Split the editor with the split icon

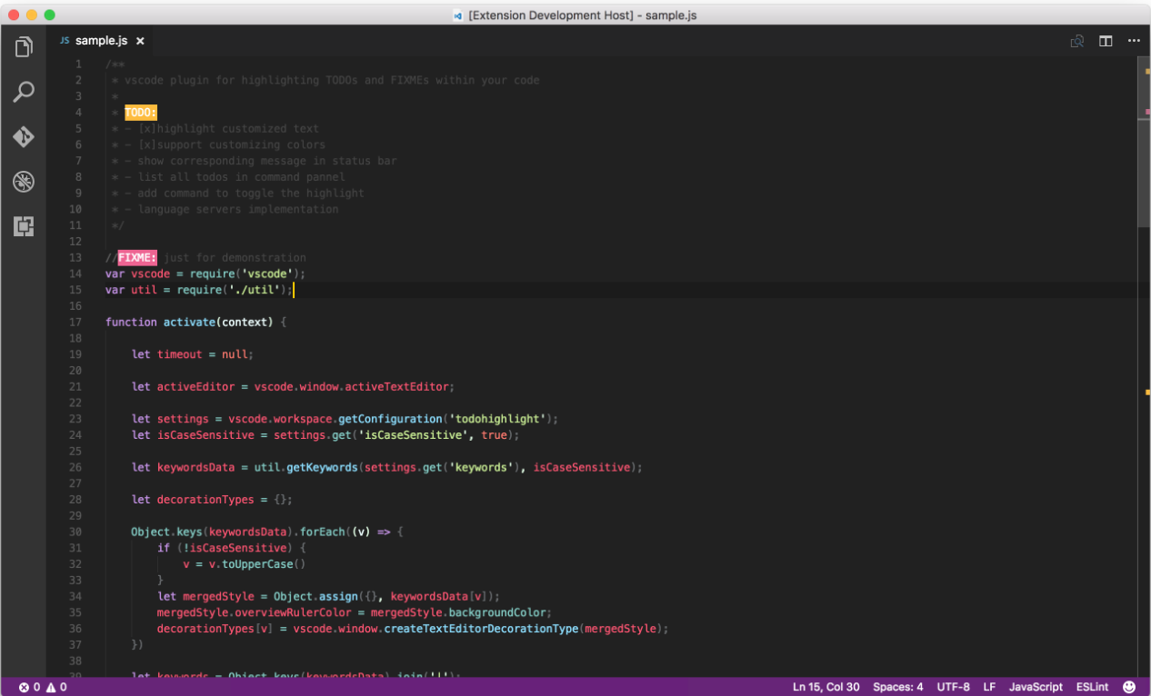click(1106, 41)
